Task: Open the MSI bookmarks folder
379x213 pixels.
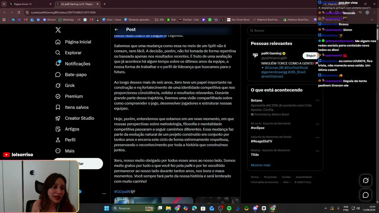Action: click(x=159, y=20)
